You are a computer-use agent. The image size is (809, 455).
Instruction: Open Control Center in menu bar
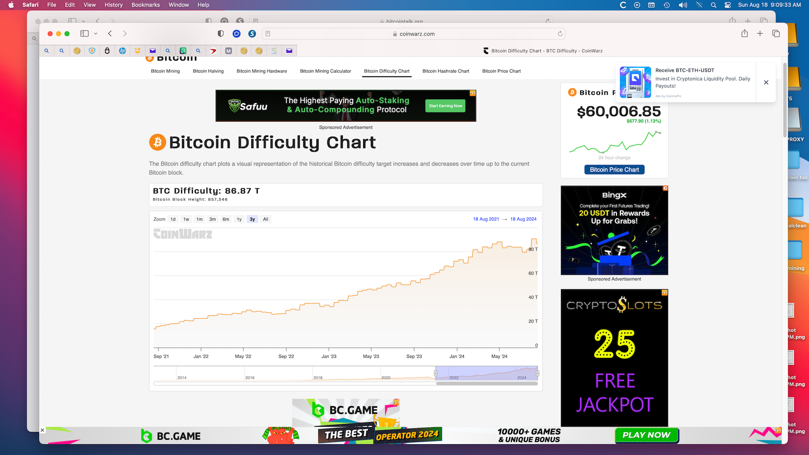728,5
